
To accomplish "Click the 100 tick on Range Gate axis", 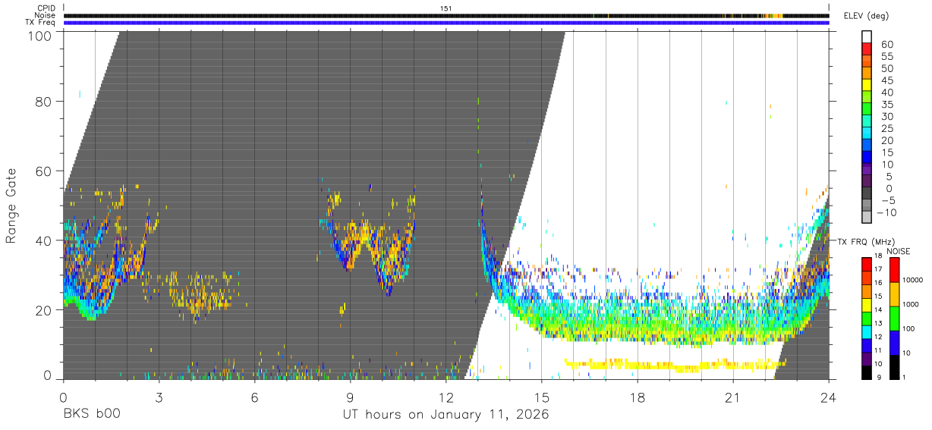I will (41, 35).
